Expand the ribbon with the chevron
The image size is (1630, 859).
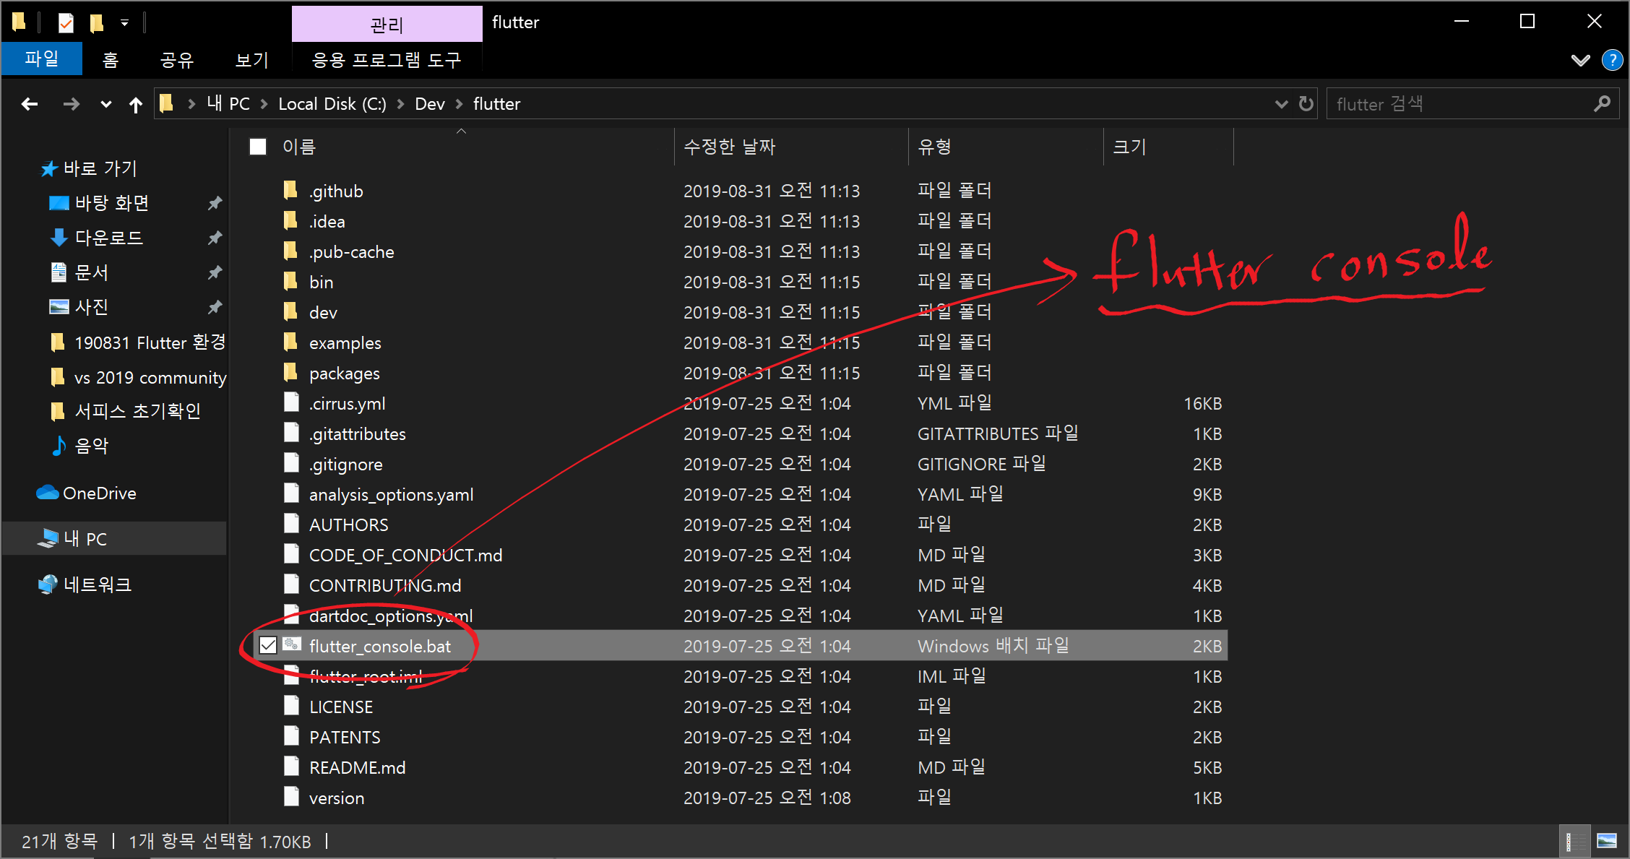[1580, 60]
